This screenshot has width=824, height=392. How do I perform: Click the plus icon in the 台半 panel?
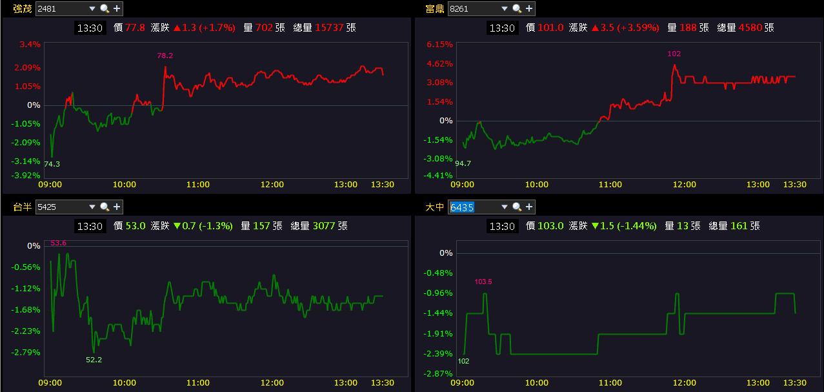click(x=117, y=207)
